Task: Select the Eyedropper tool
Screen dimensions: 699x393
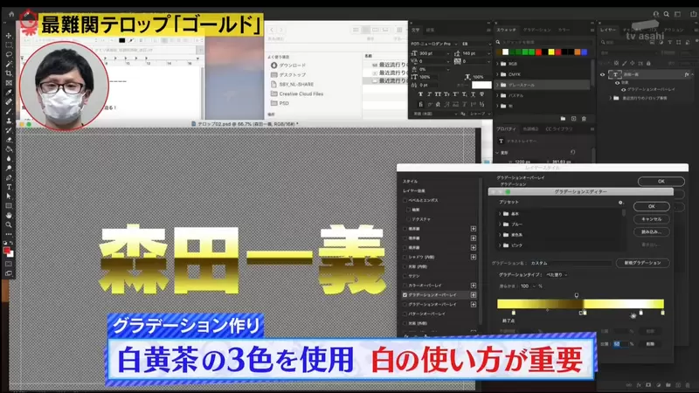Action: click(8, 93)
